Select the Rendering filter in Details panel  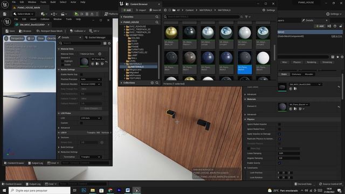coord(312,63)
